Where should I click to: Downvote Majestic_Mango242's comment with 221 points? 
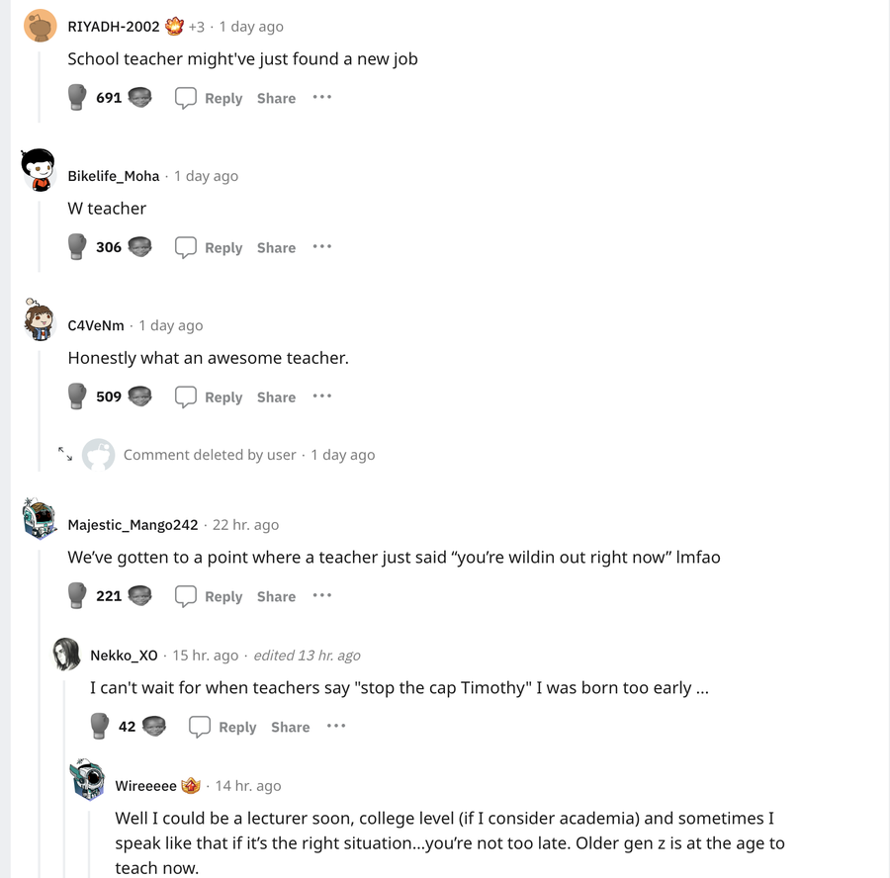(x=139, y=595)
